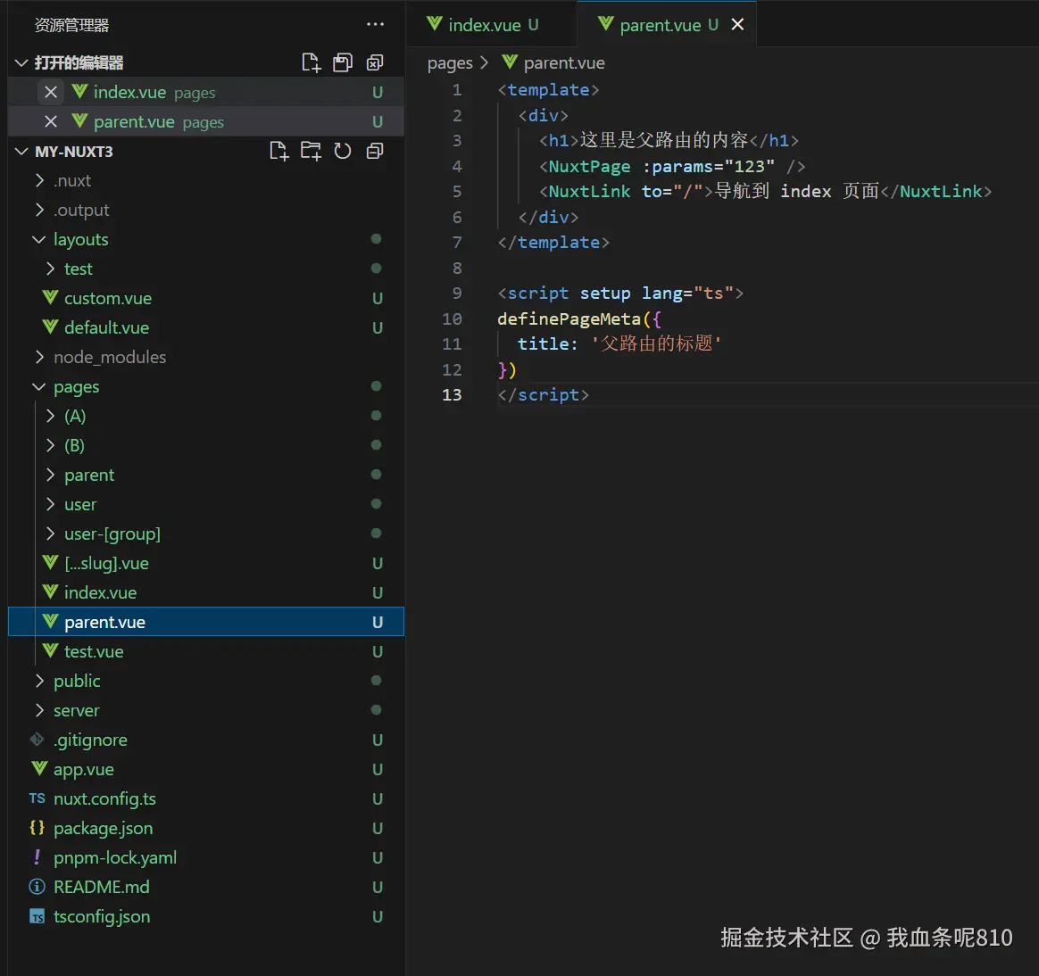Close all editors icon in open editors header
This screenshot has height=976, width=1039.
(374, 62)
